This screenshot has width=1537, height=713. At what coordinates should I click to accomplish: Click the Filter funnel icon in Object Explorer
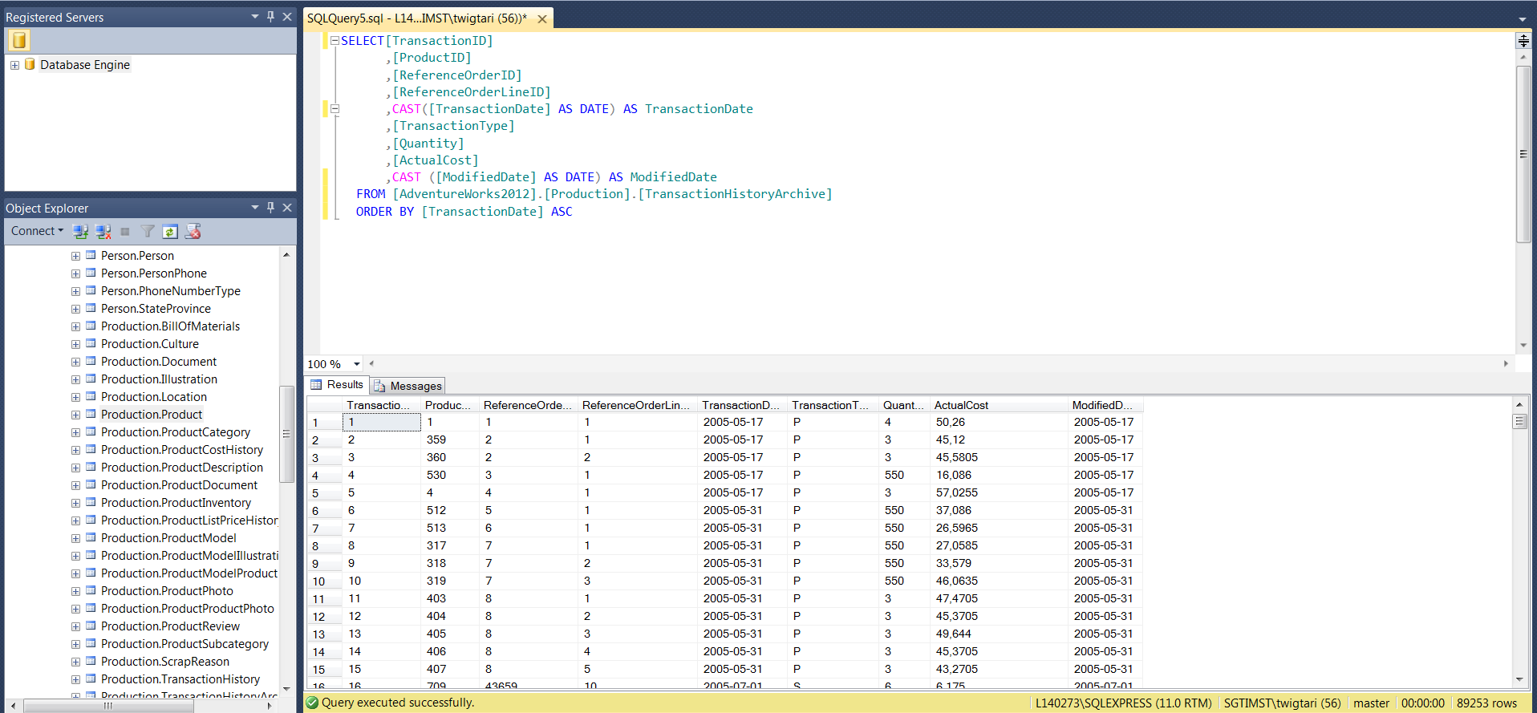point(148,232)
